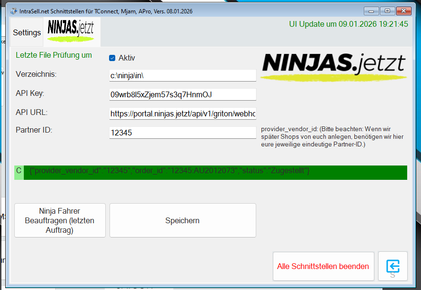Select the Partner ID input box
This screenshot has height=290, width=421.
[182, 133]
